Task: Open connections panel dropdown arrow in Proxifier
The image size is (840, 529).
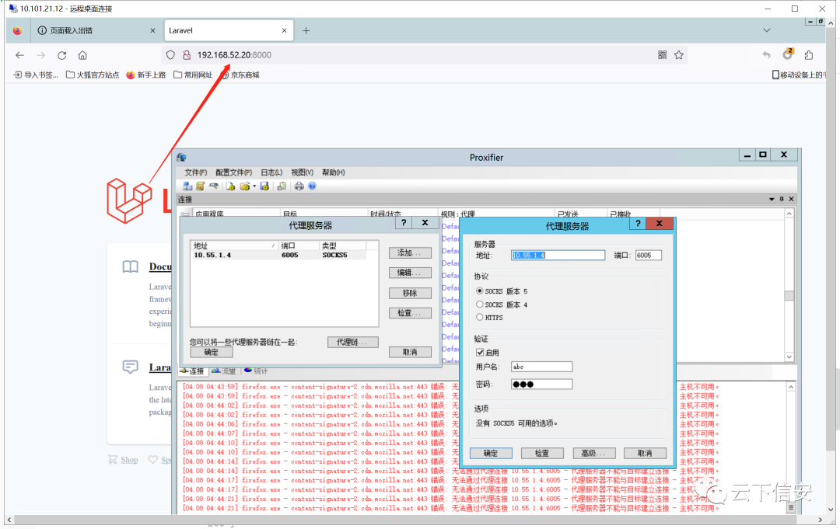Action: 772,199
